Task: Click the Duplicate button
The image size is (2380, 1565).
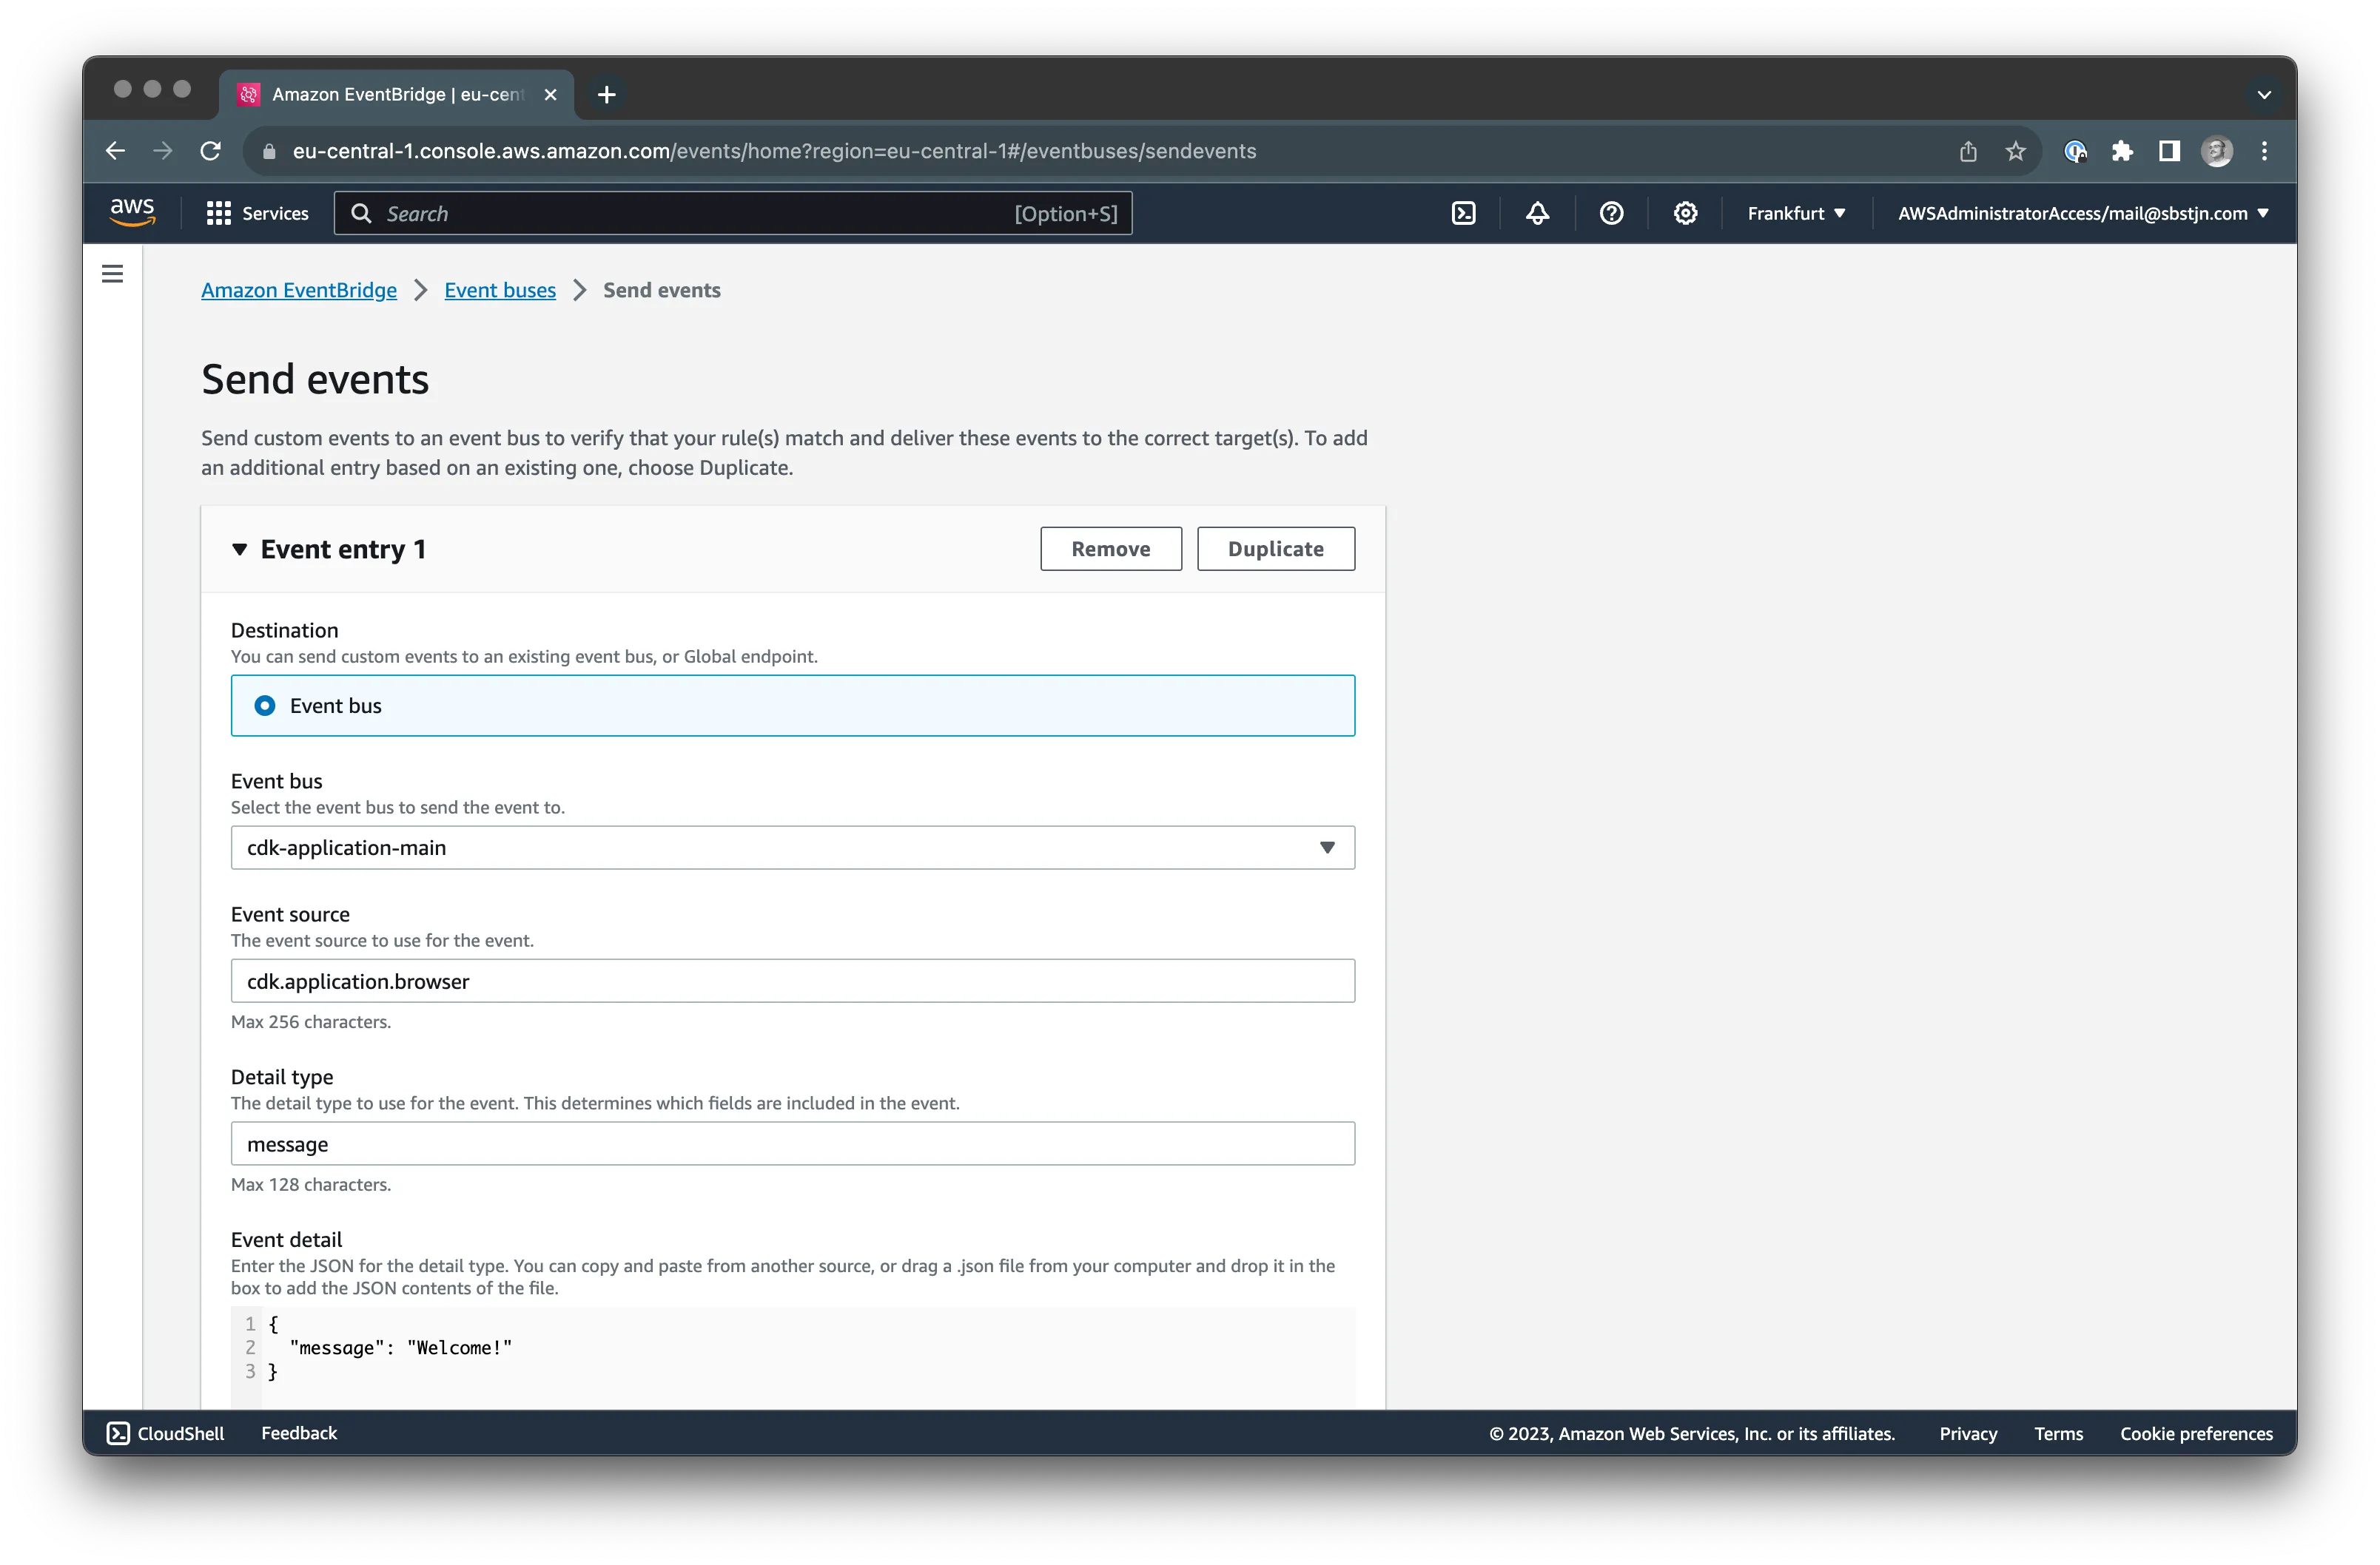Action: click(x=1276, y=549)
